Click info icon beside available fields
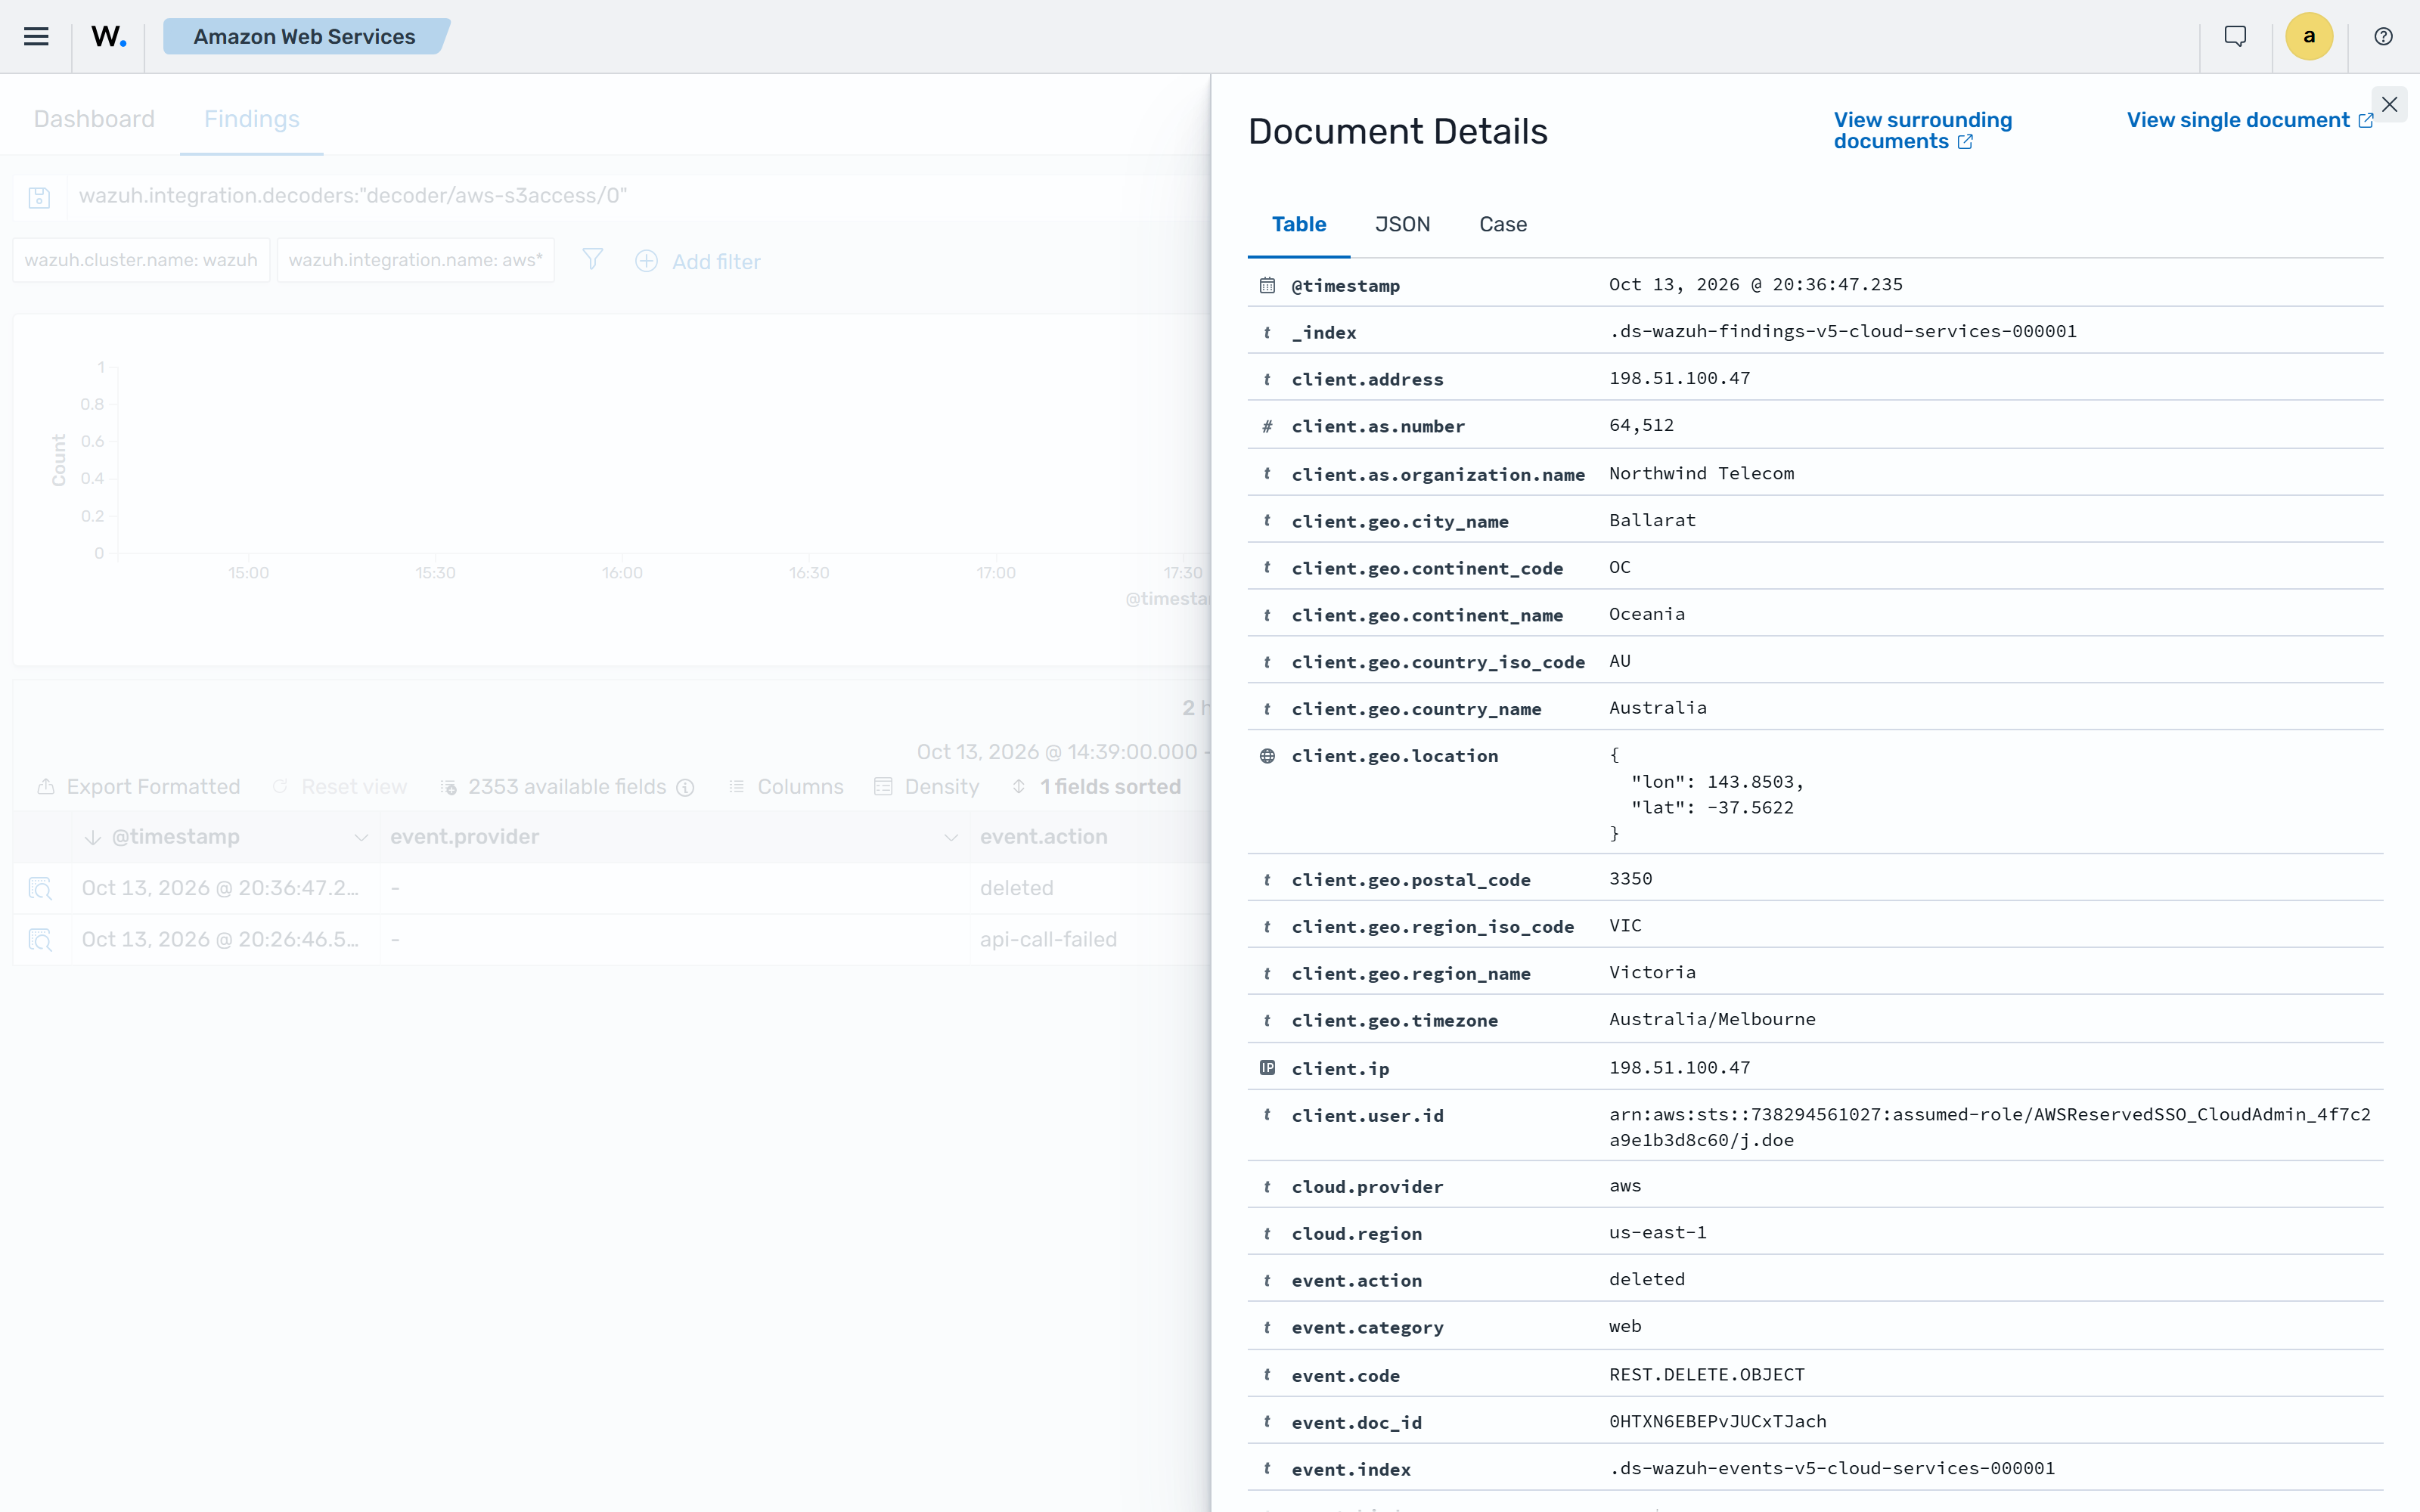This screenshot has width=2420, height=1512. point(685,787)
